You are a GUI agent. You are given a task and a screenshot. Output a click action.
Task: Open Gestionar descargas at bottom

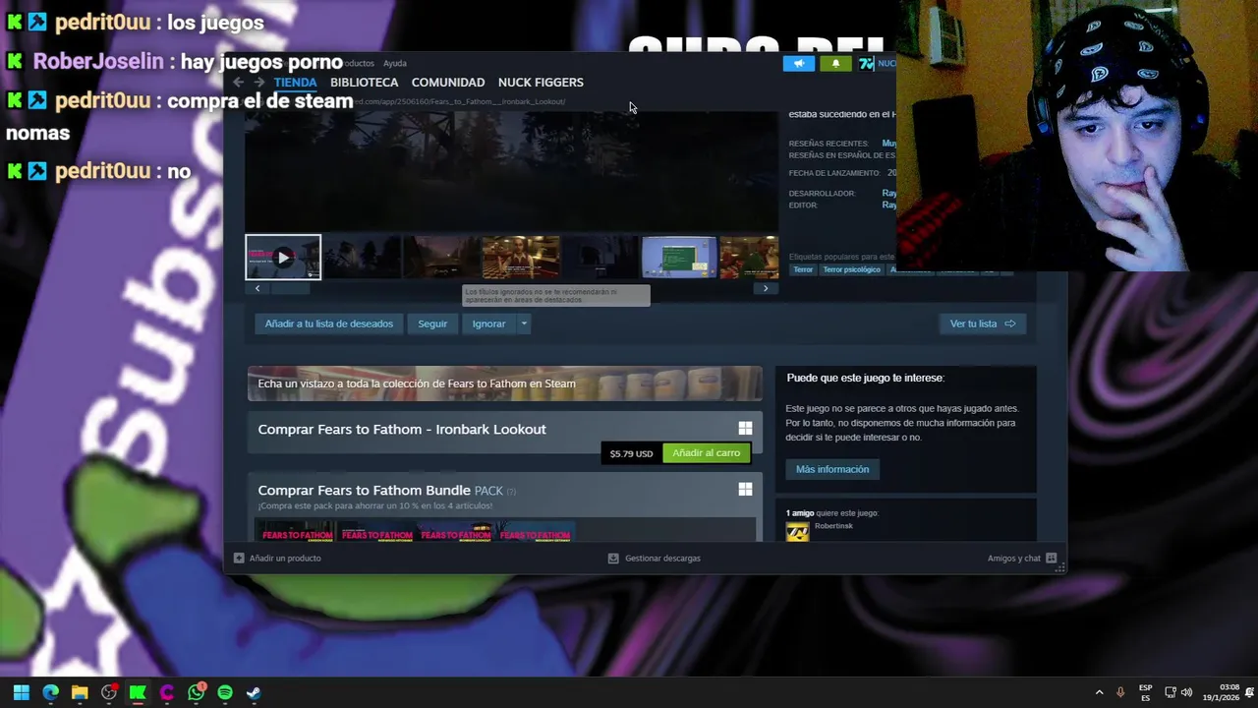tap(655, 558)
